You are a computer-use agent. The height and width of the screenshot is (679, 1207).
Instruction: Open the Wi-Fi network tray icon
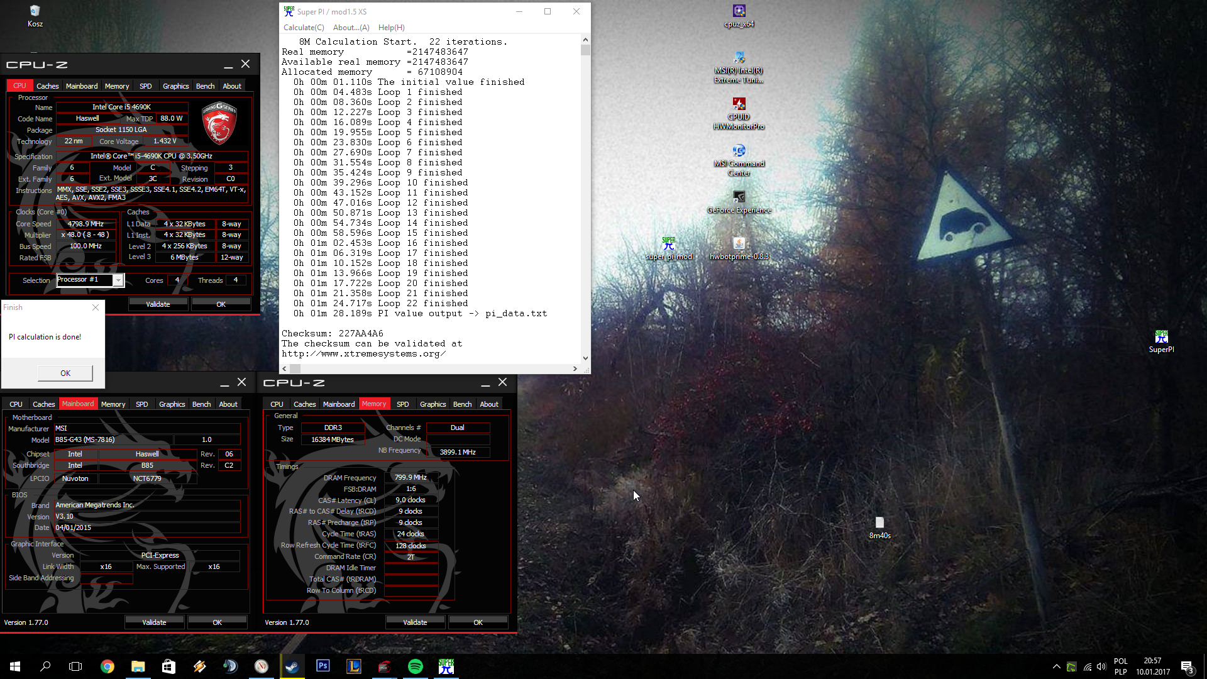point(1087,666)
